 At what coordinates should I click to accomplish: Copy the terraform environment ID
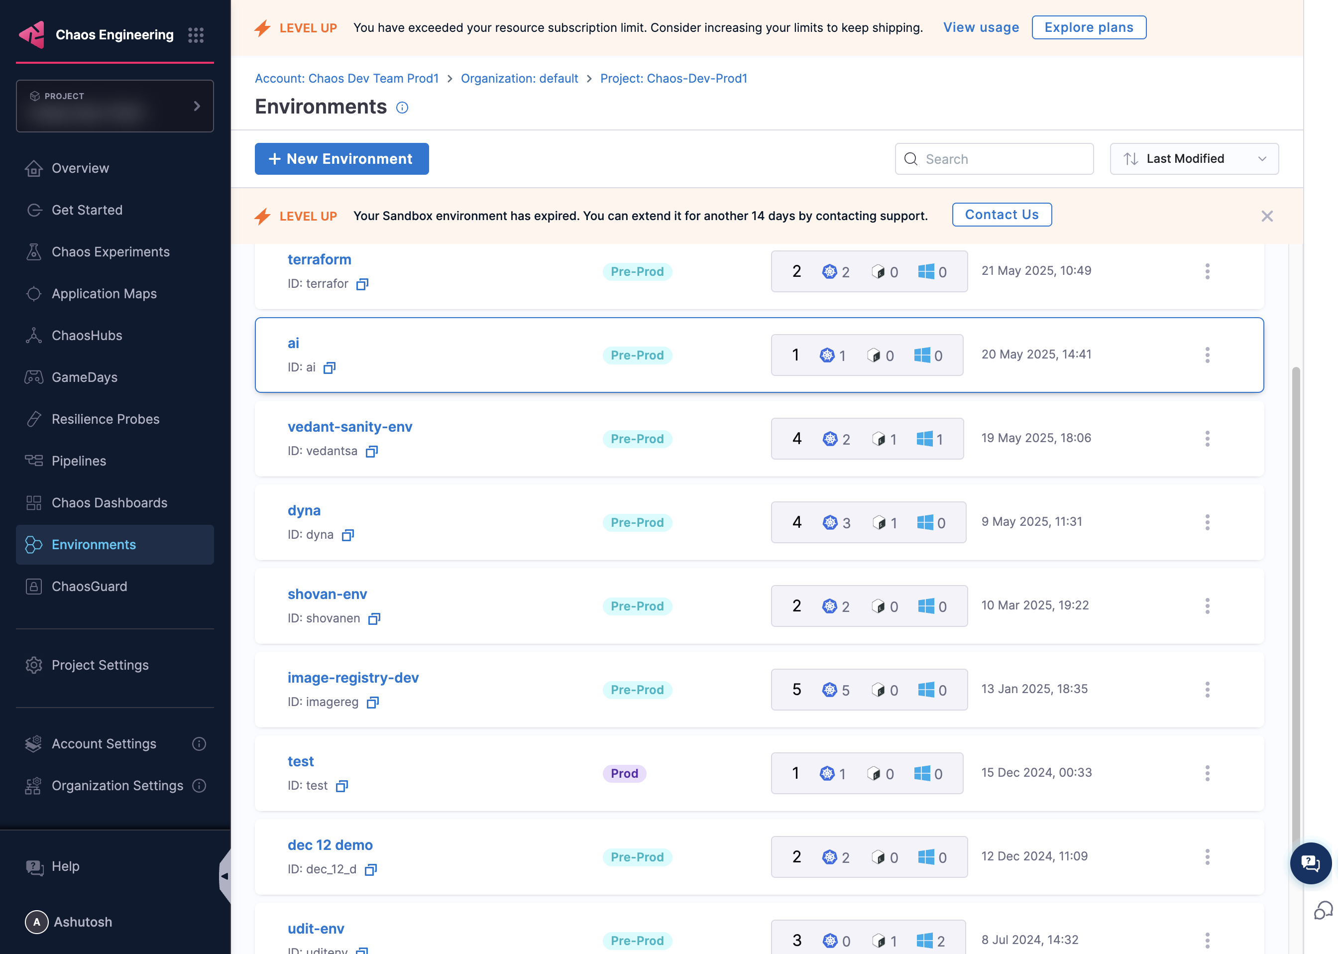click(362, 284)
